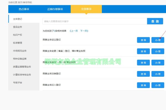Open the 食品业务 category
Screen dimensions: 166x110
point(24,27)
